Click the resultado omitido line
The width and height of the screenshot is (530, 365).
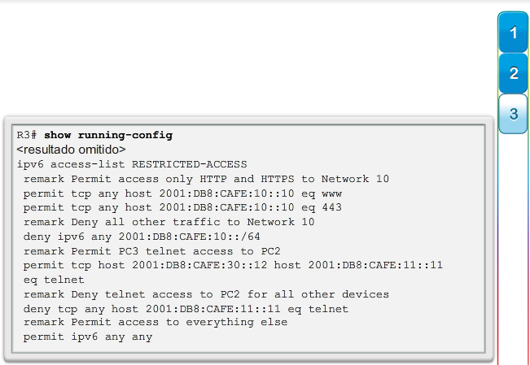point(71,150)
